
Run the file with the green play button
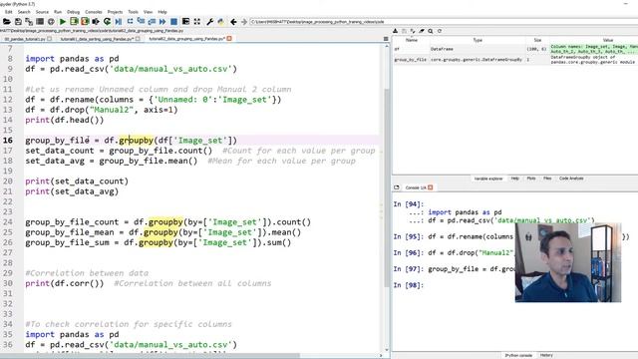coord(63,22)
